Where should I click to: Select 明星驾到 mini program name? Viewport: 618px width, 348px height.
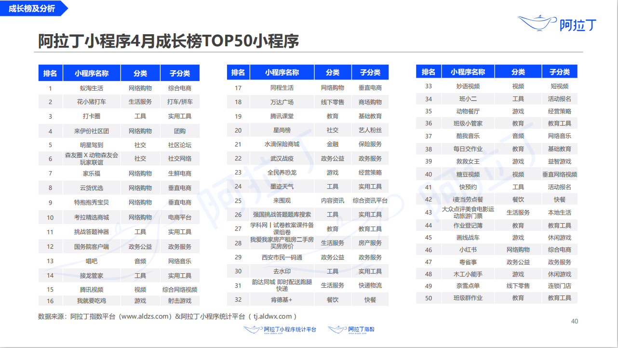[92, 145]
